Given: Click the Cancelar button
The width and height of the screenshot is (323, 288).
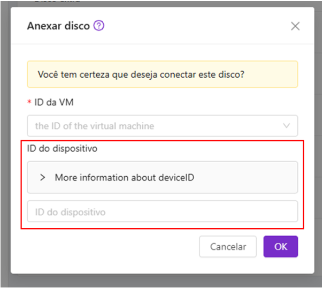Looking at the screenshot, I should [x=228, y=247].
